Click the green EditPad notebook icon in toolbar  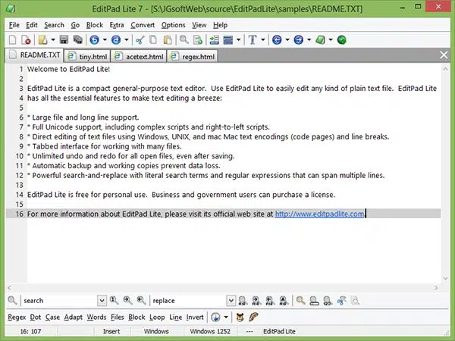click(320, 39)
